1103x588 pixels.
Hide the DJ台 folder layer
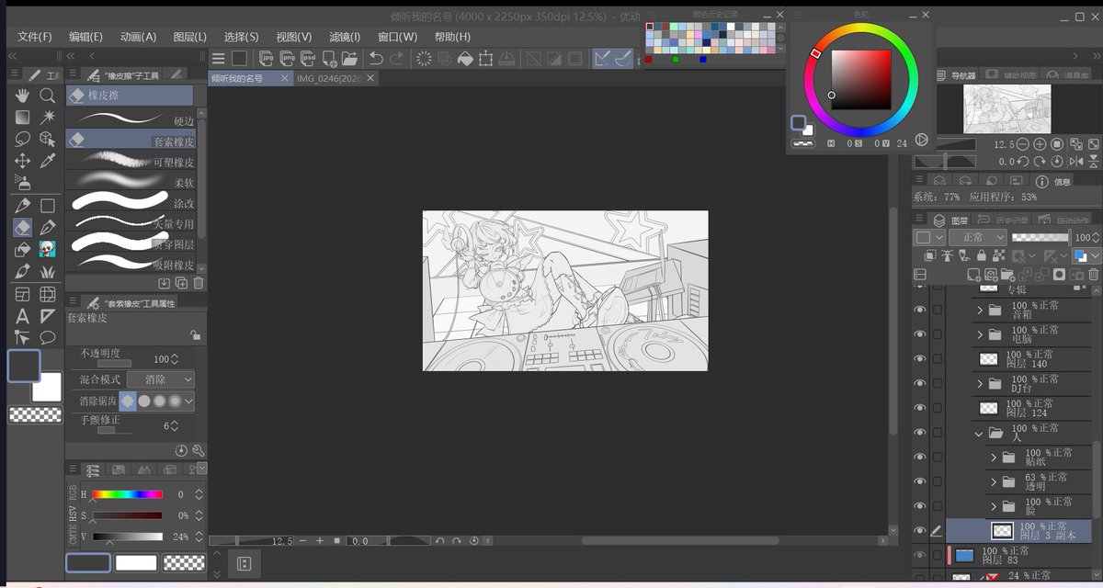[x=920, y=384]
